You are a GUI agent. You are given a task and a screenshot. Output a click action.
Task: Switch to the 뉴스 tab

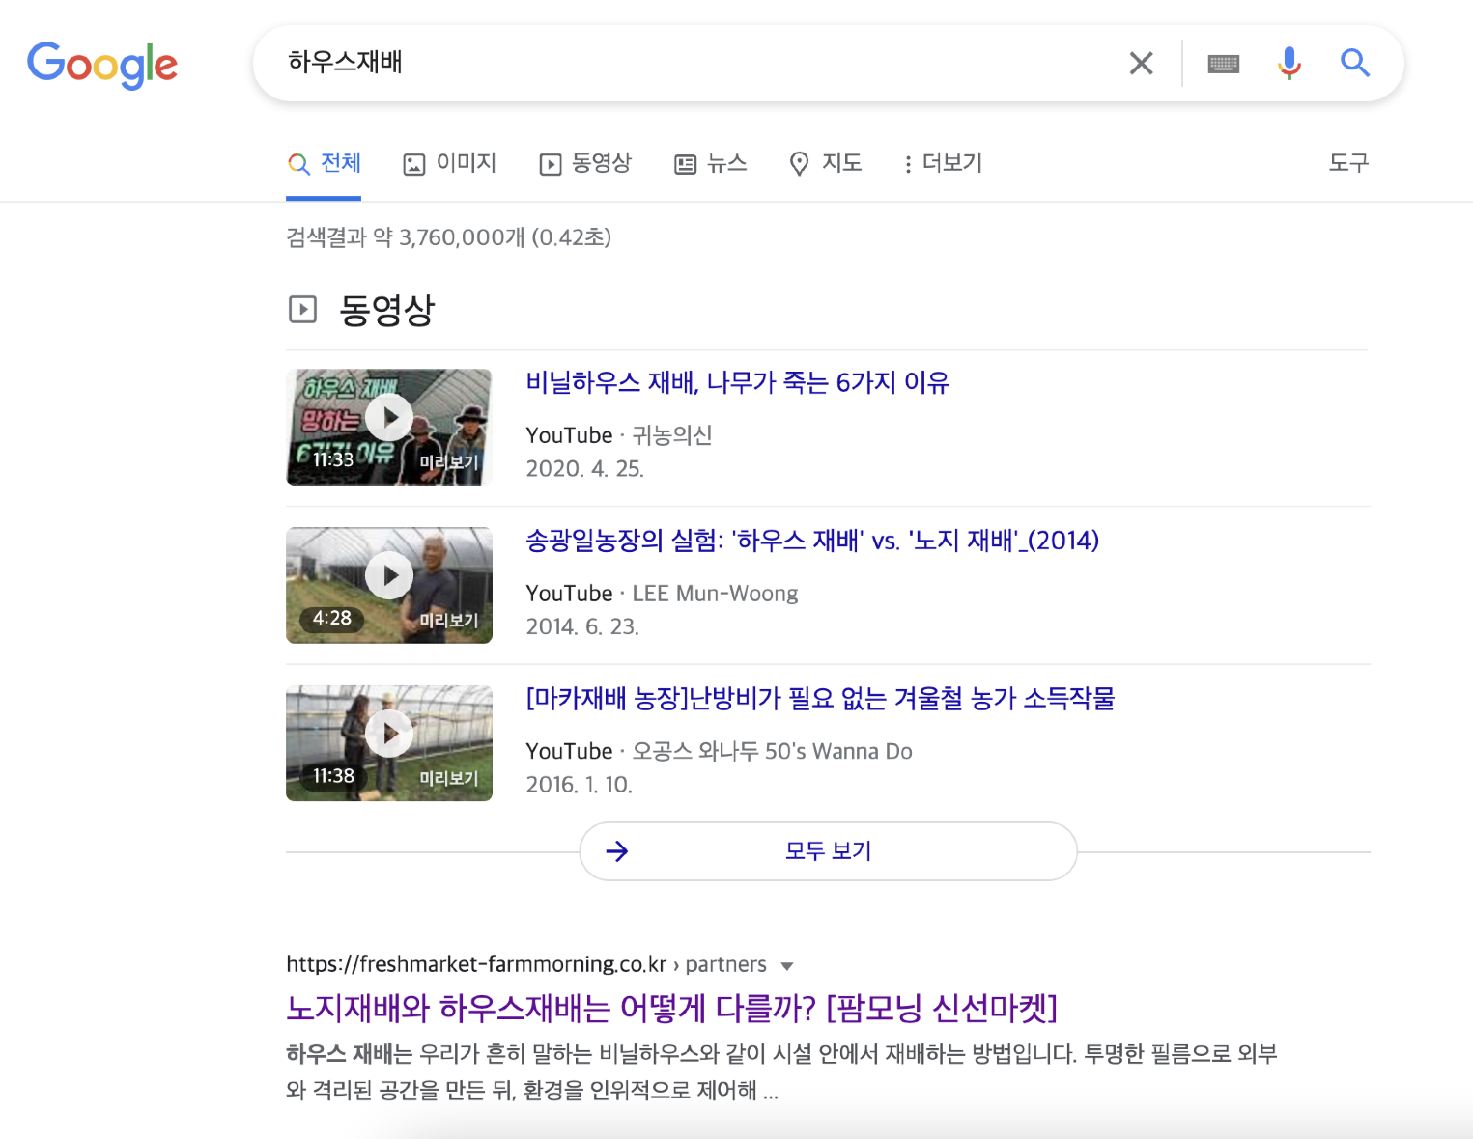712,163
